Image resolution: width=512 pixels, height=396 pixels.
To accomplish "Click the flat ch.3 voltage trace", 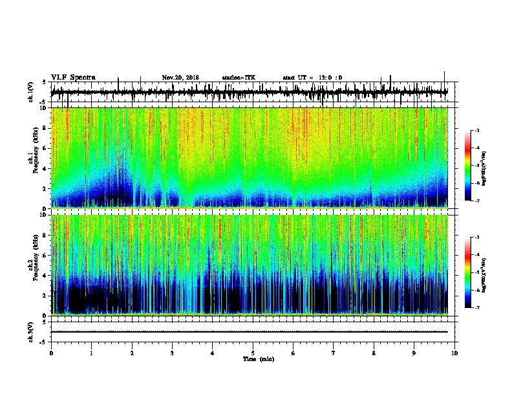I will (249, 332).
